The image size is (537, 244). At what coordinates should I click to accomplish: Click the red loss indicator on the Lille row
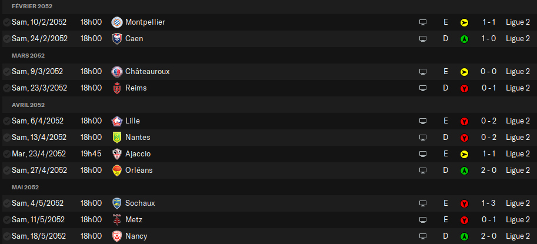tap(464, 121)
